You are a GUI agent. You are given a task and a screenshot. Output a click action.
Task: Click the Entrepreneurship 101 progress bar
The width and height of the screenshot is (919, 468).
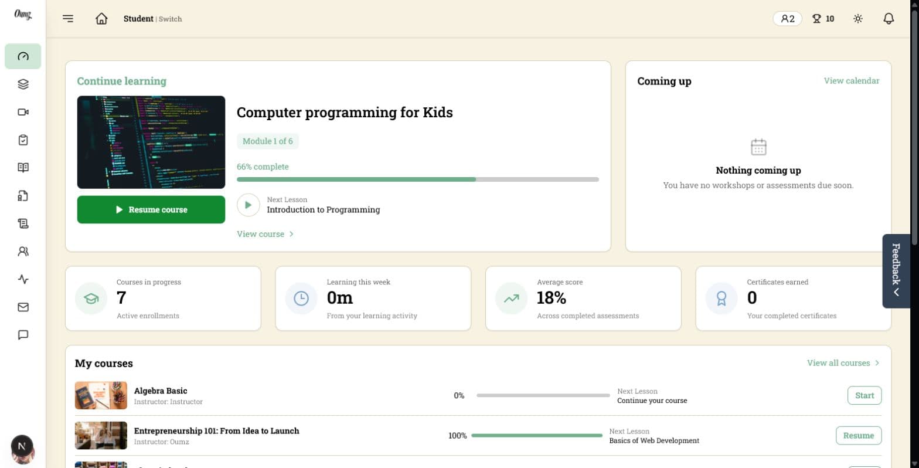(x=537, y=436)
